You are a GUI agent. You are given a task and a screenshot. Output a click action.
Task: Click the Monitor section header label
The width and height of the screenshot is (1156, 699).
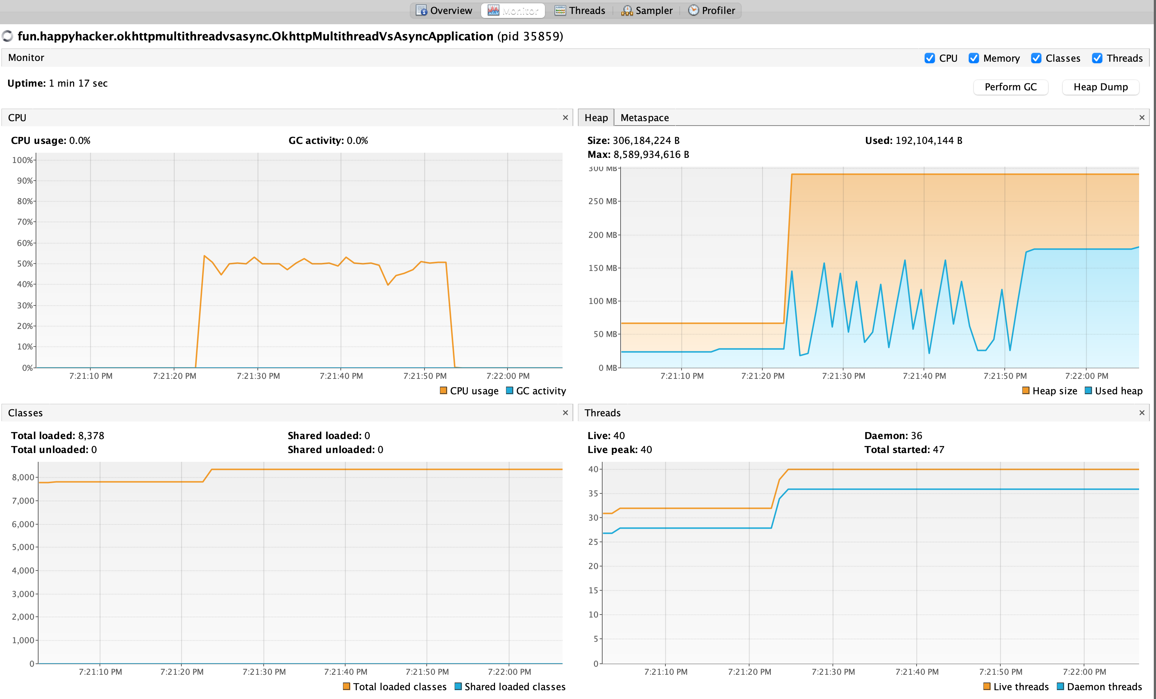26,58
